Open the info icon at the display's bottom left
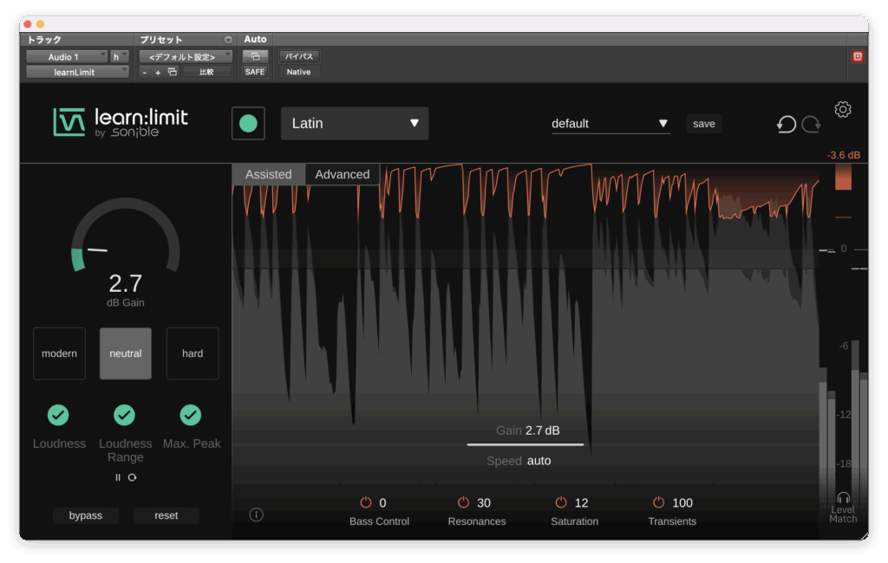Screen dimensions: 888x563 [256, 514]
